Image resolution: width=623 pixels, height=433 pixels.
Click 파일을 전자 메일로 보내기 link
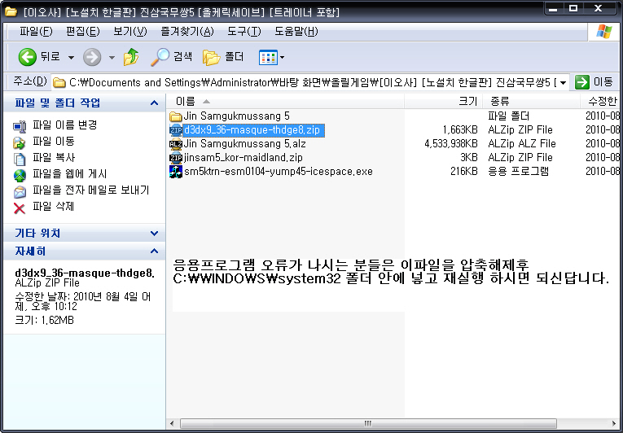[91, 190]
